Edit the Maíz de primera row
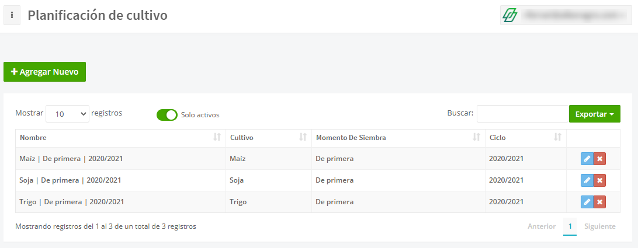Screen dimensions: 638x248 click(x=587, y=159)
